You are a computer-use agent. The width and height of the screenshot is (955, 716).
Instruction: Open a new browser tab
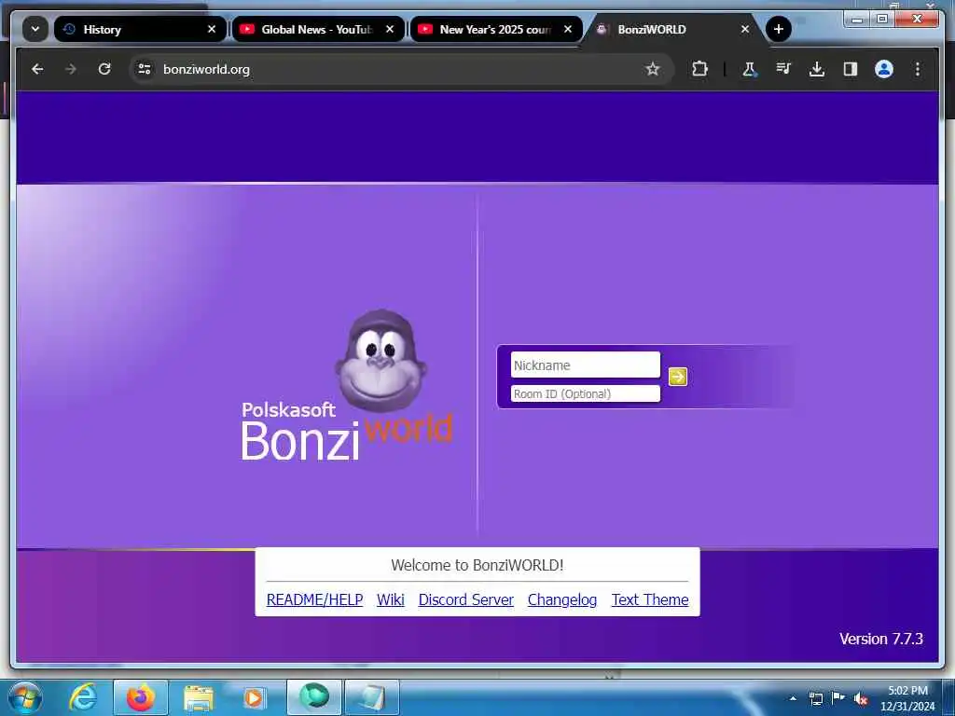(779, 29)
